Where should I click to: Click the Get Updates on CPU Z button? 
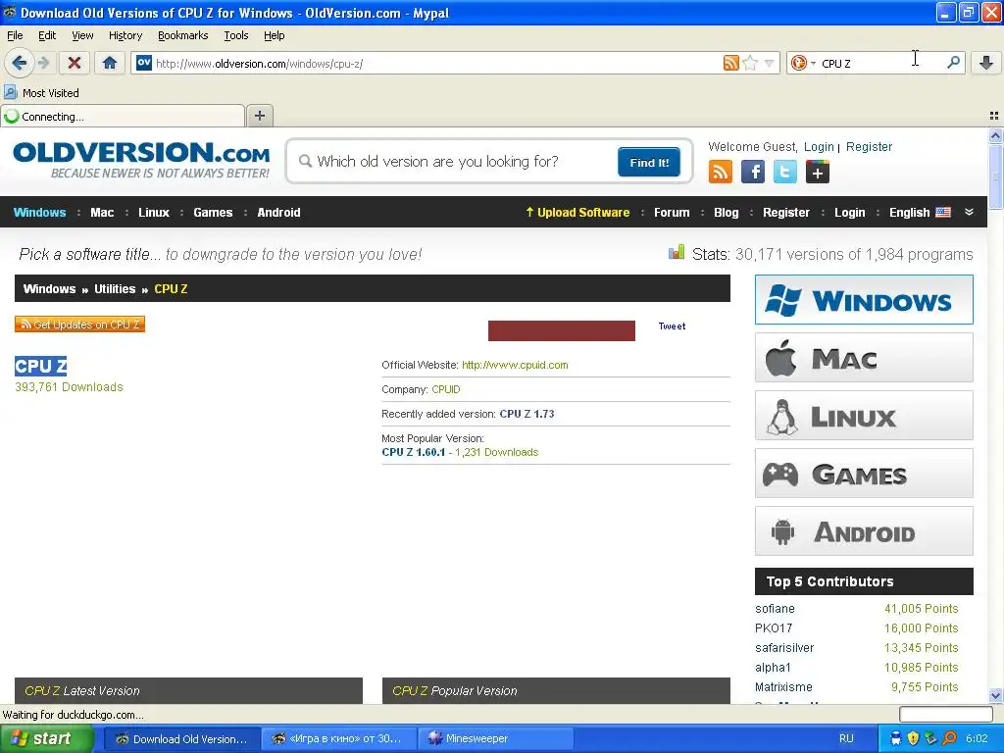coord(80,324)
